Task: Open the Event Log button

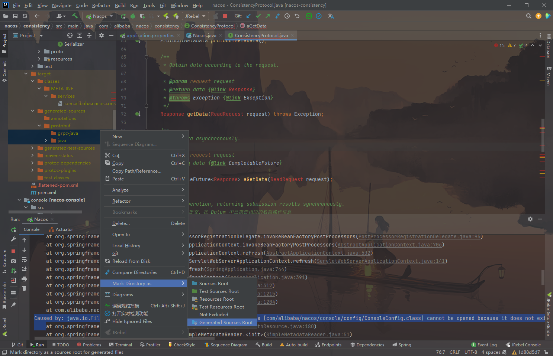Action: click(x=484, y=344)
